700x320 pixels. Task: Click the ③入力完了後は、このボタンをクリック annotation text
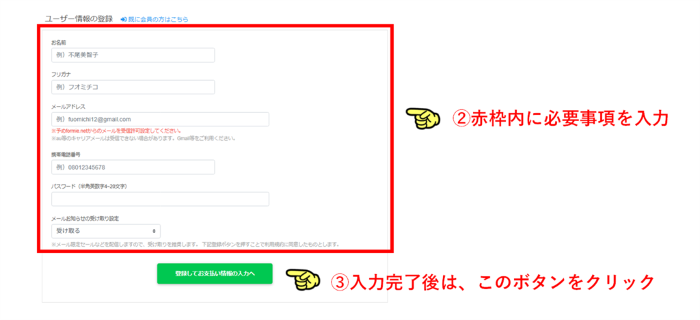pyautogui.click(x=492, y=281)
